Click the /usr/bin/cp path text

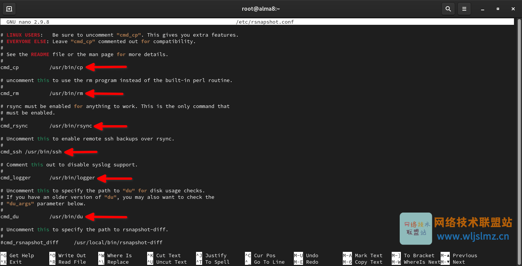coord(66,68)
